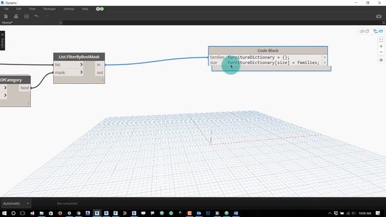Select the Home* workspace tab
This screenshot has height=217, width=386.
click(x=7, y=23)
